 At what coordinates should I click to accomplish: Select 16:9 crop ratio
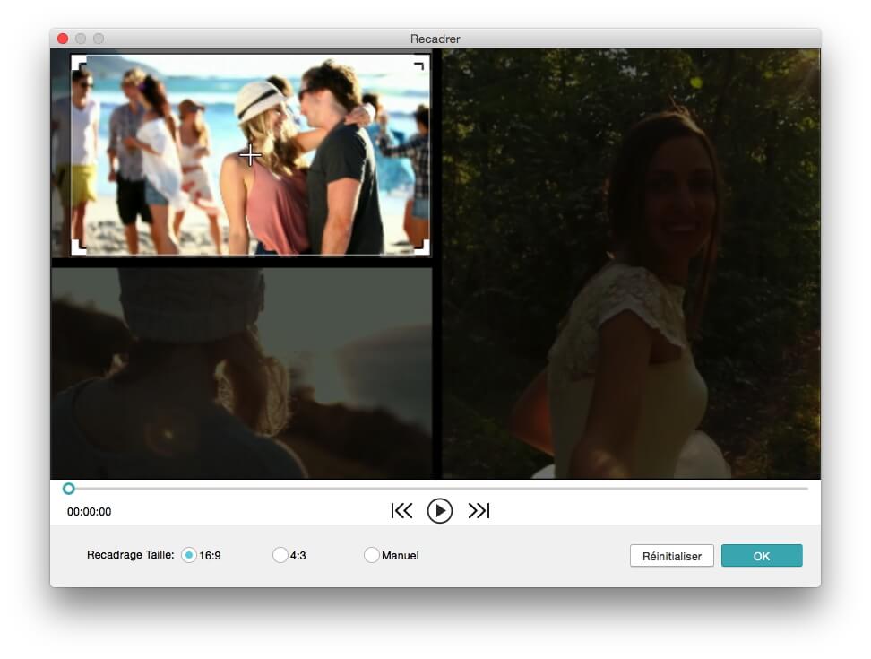(189, 555)
